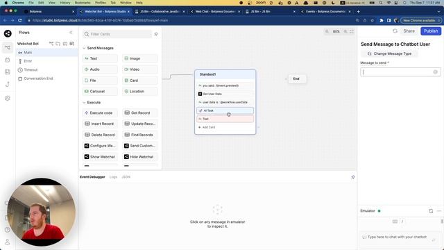Screen dimensions: 444x250
Task: Select the Get Record card
Action: coord(140,112)
